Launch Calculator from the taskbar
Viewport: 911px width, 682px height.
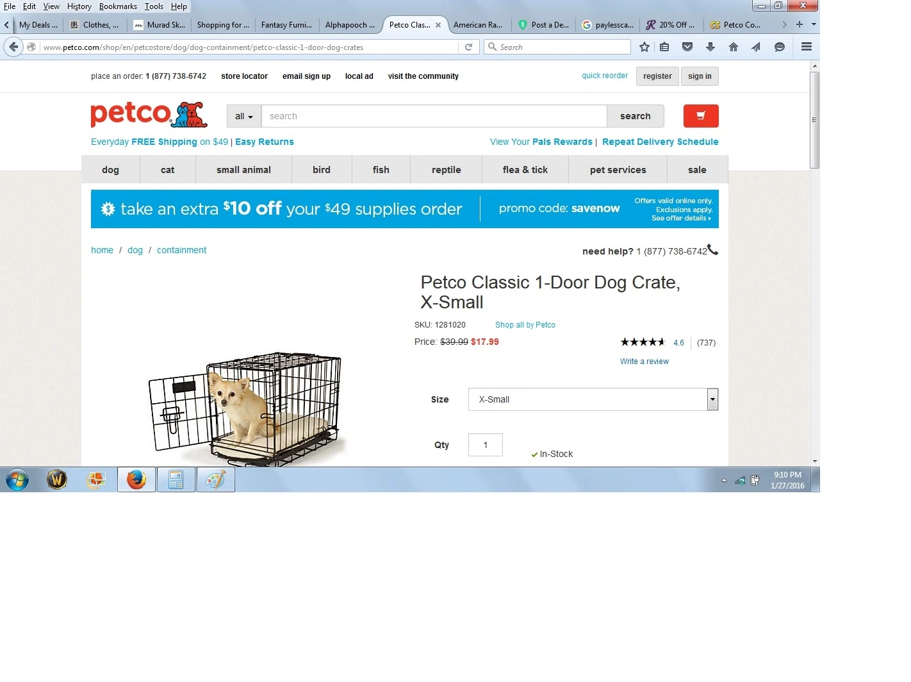click(x=176, y=479)
